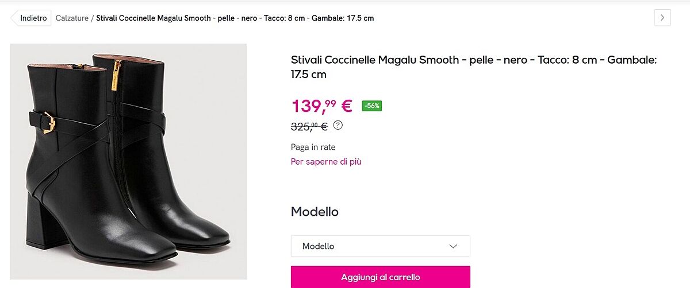This screenshot has width=690, height=288.
Task: Go back with the Indietro button
Action: pos(32,18)
